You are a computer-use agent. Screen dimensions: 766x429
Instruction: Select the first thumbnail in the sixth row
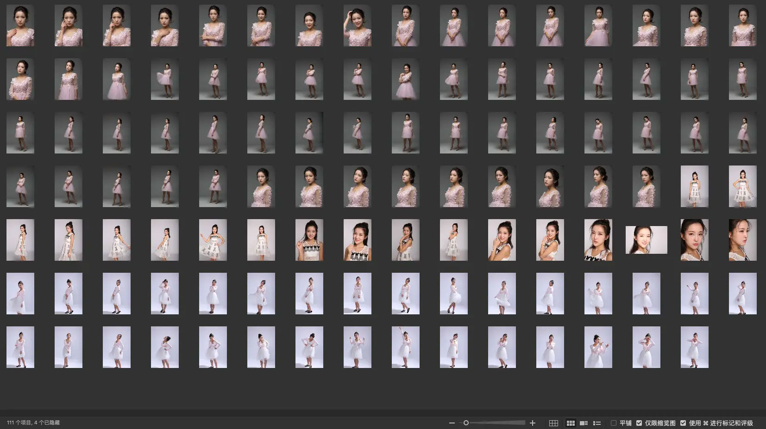tap(20, 294)
